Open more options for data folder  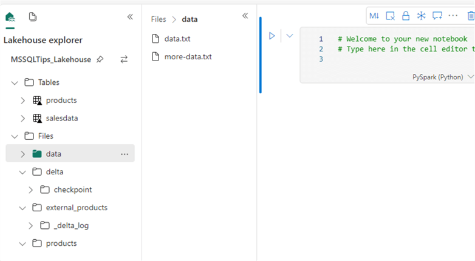[125, 154]
